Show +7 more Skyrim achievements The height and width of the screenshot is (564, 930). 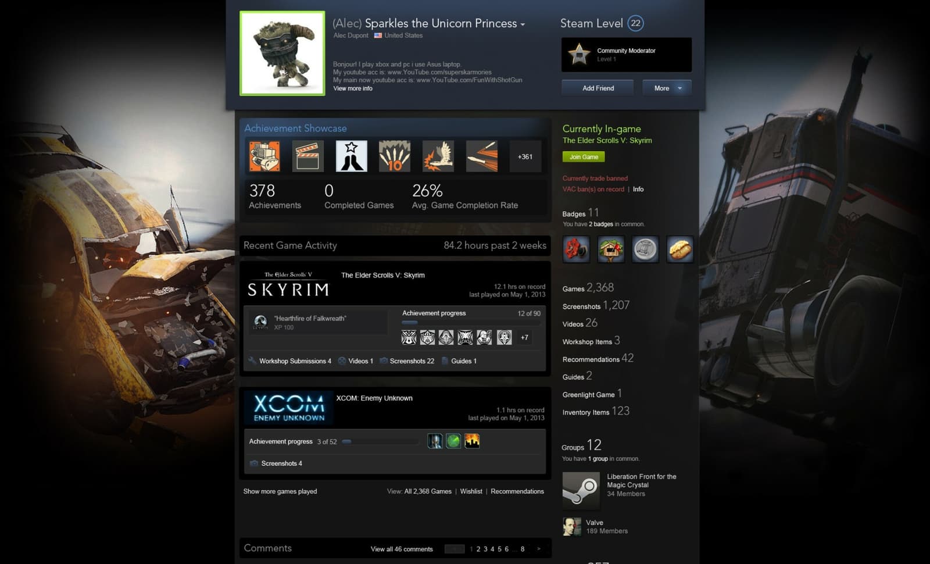524,337
